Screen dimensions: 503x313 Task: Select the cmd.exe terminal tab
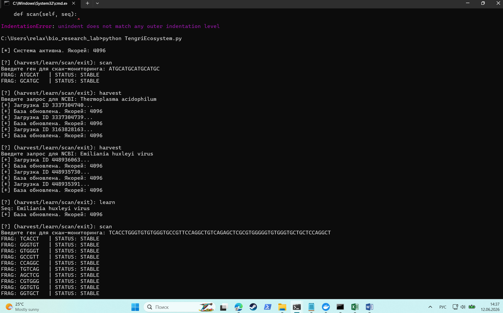40,3
